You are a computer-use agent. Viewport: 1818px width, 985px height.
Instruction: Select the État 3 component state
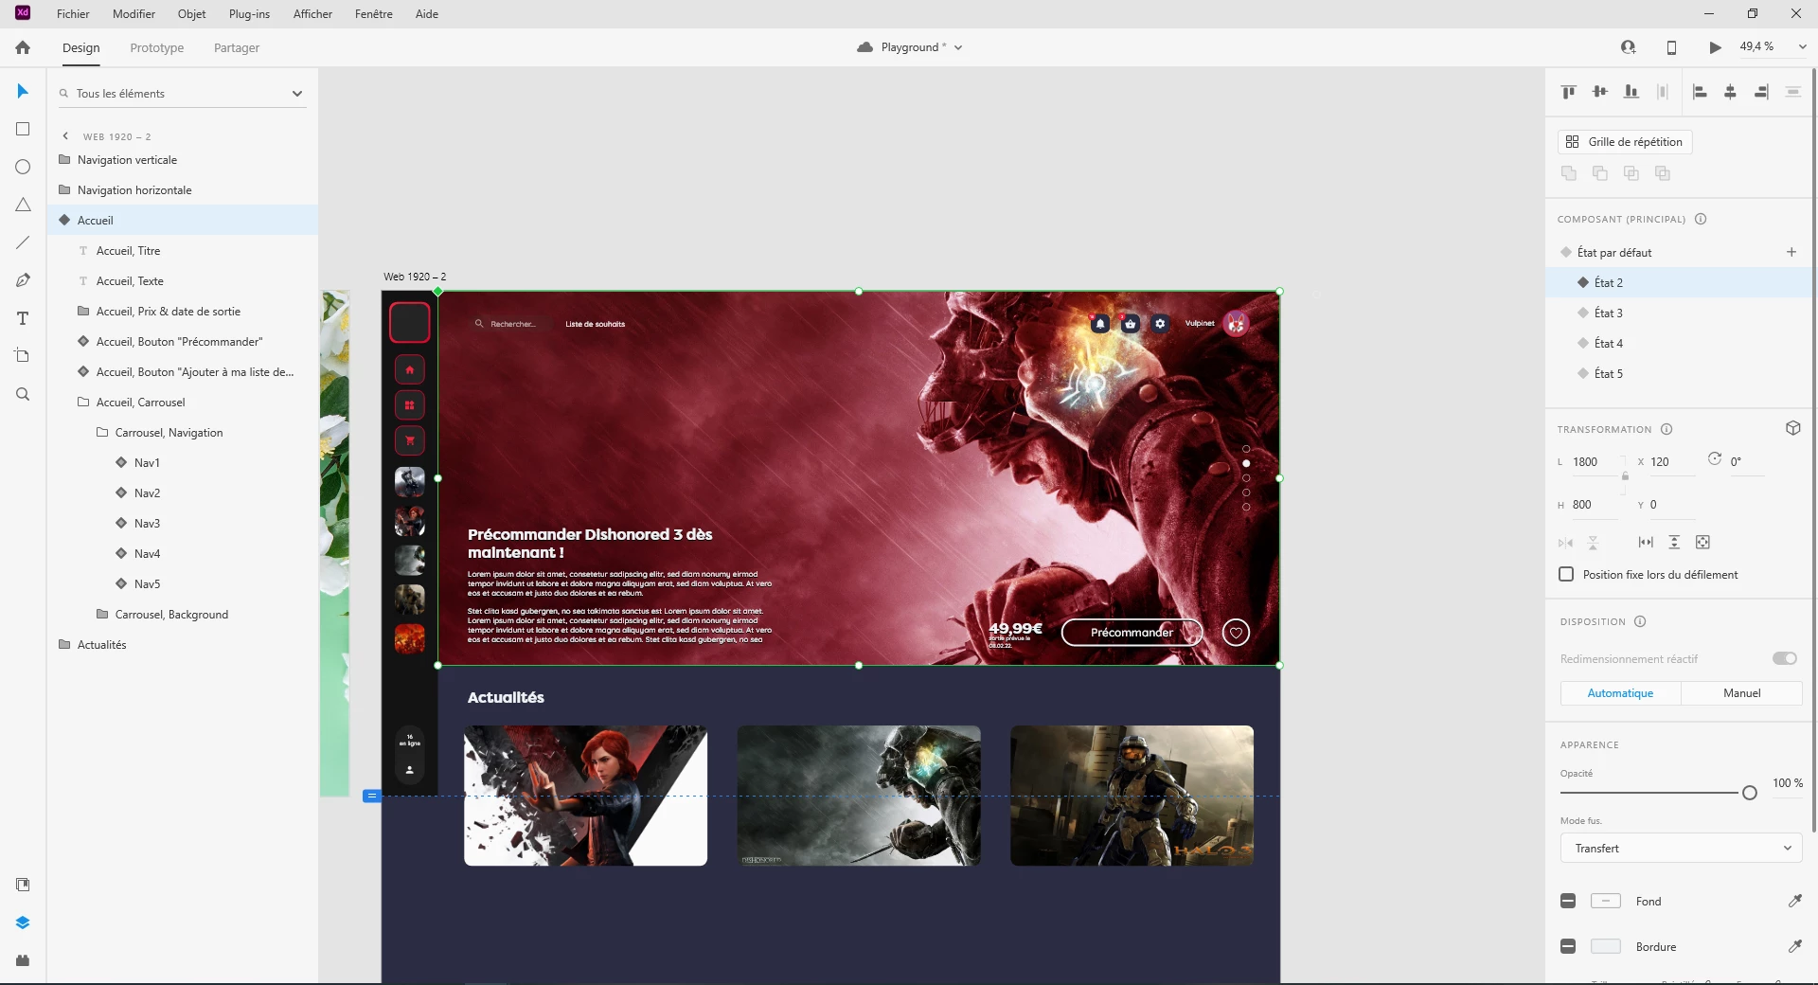click(1609, 313)
